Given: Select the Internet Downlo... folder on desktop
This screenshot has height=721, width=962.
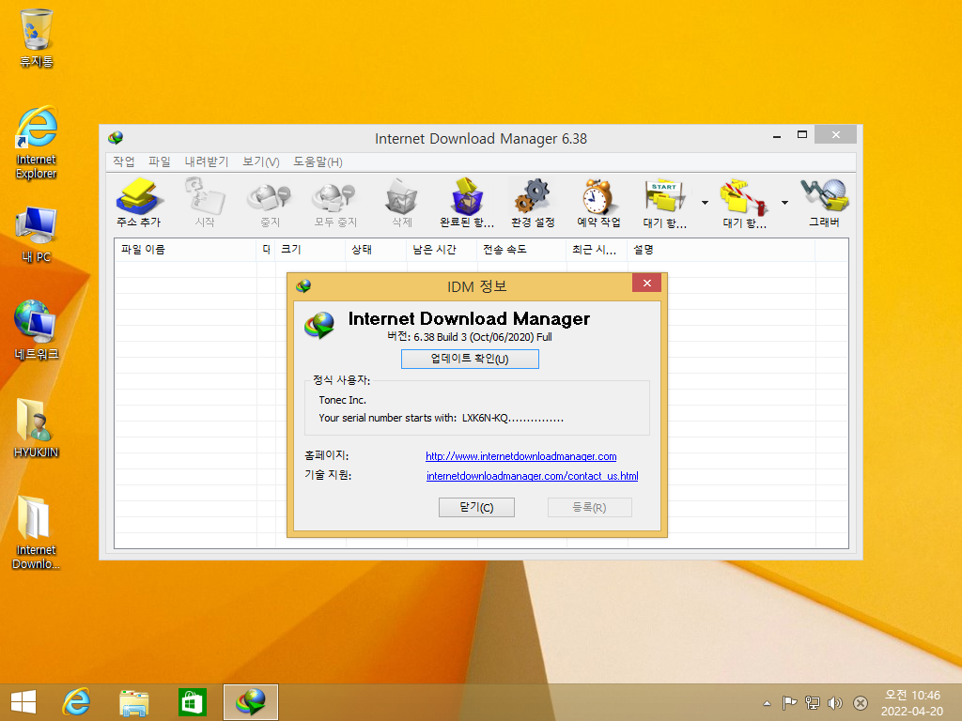Looking at the screenshot, I should (x=37, y=532).
